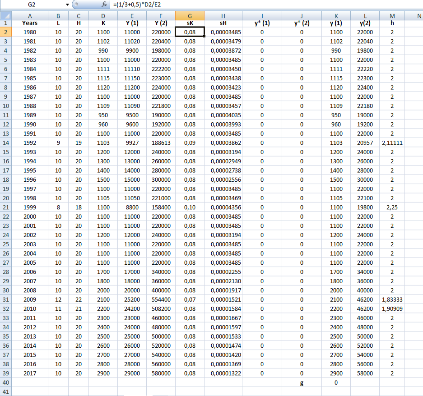This screenshot has height=396, width=423.
Task: Click the cell with year 1999
Action: (x=30, y=207)
